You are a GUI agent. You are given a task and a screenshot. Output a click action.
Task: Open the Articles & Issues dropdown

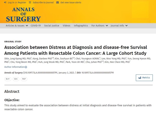click(17, 26)
